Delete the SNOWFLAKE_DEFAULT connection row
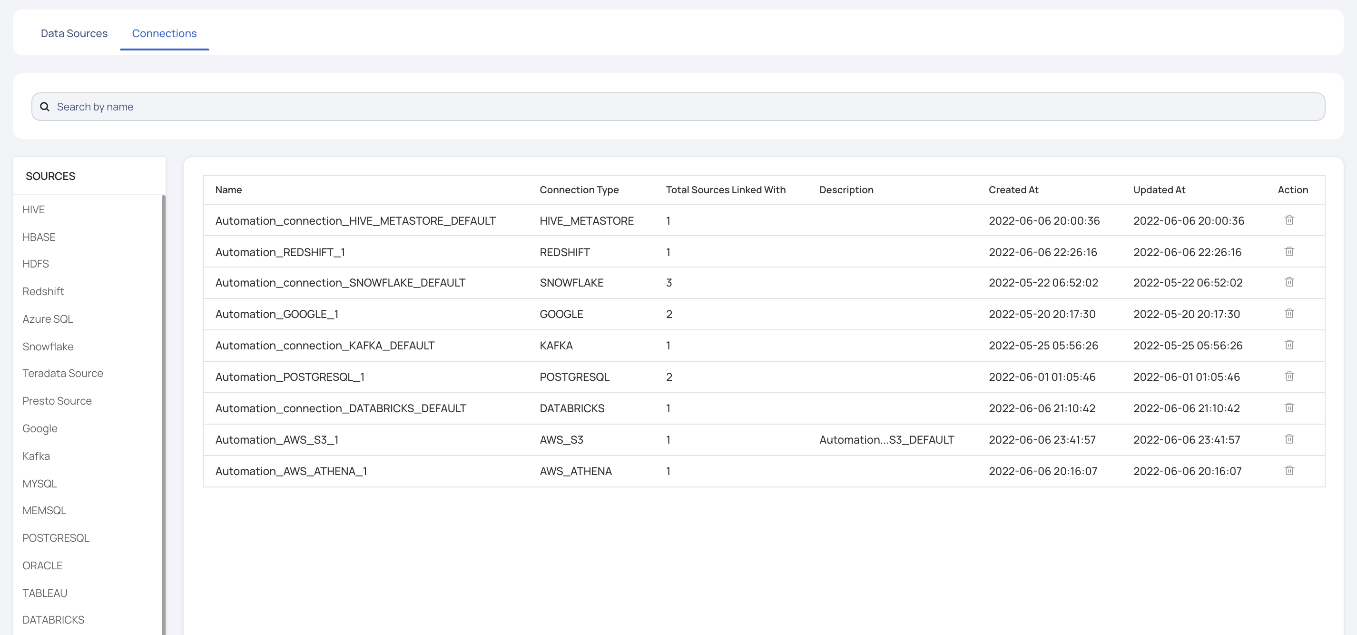 click(1288, 282)
